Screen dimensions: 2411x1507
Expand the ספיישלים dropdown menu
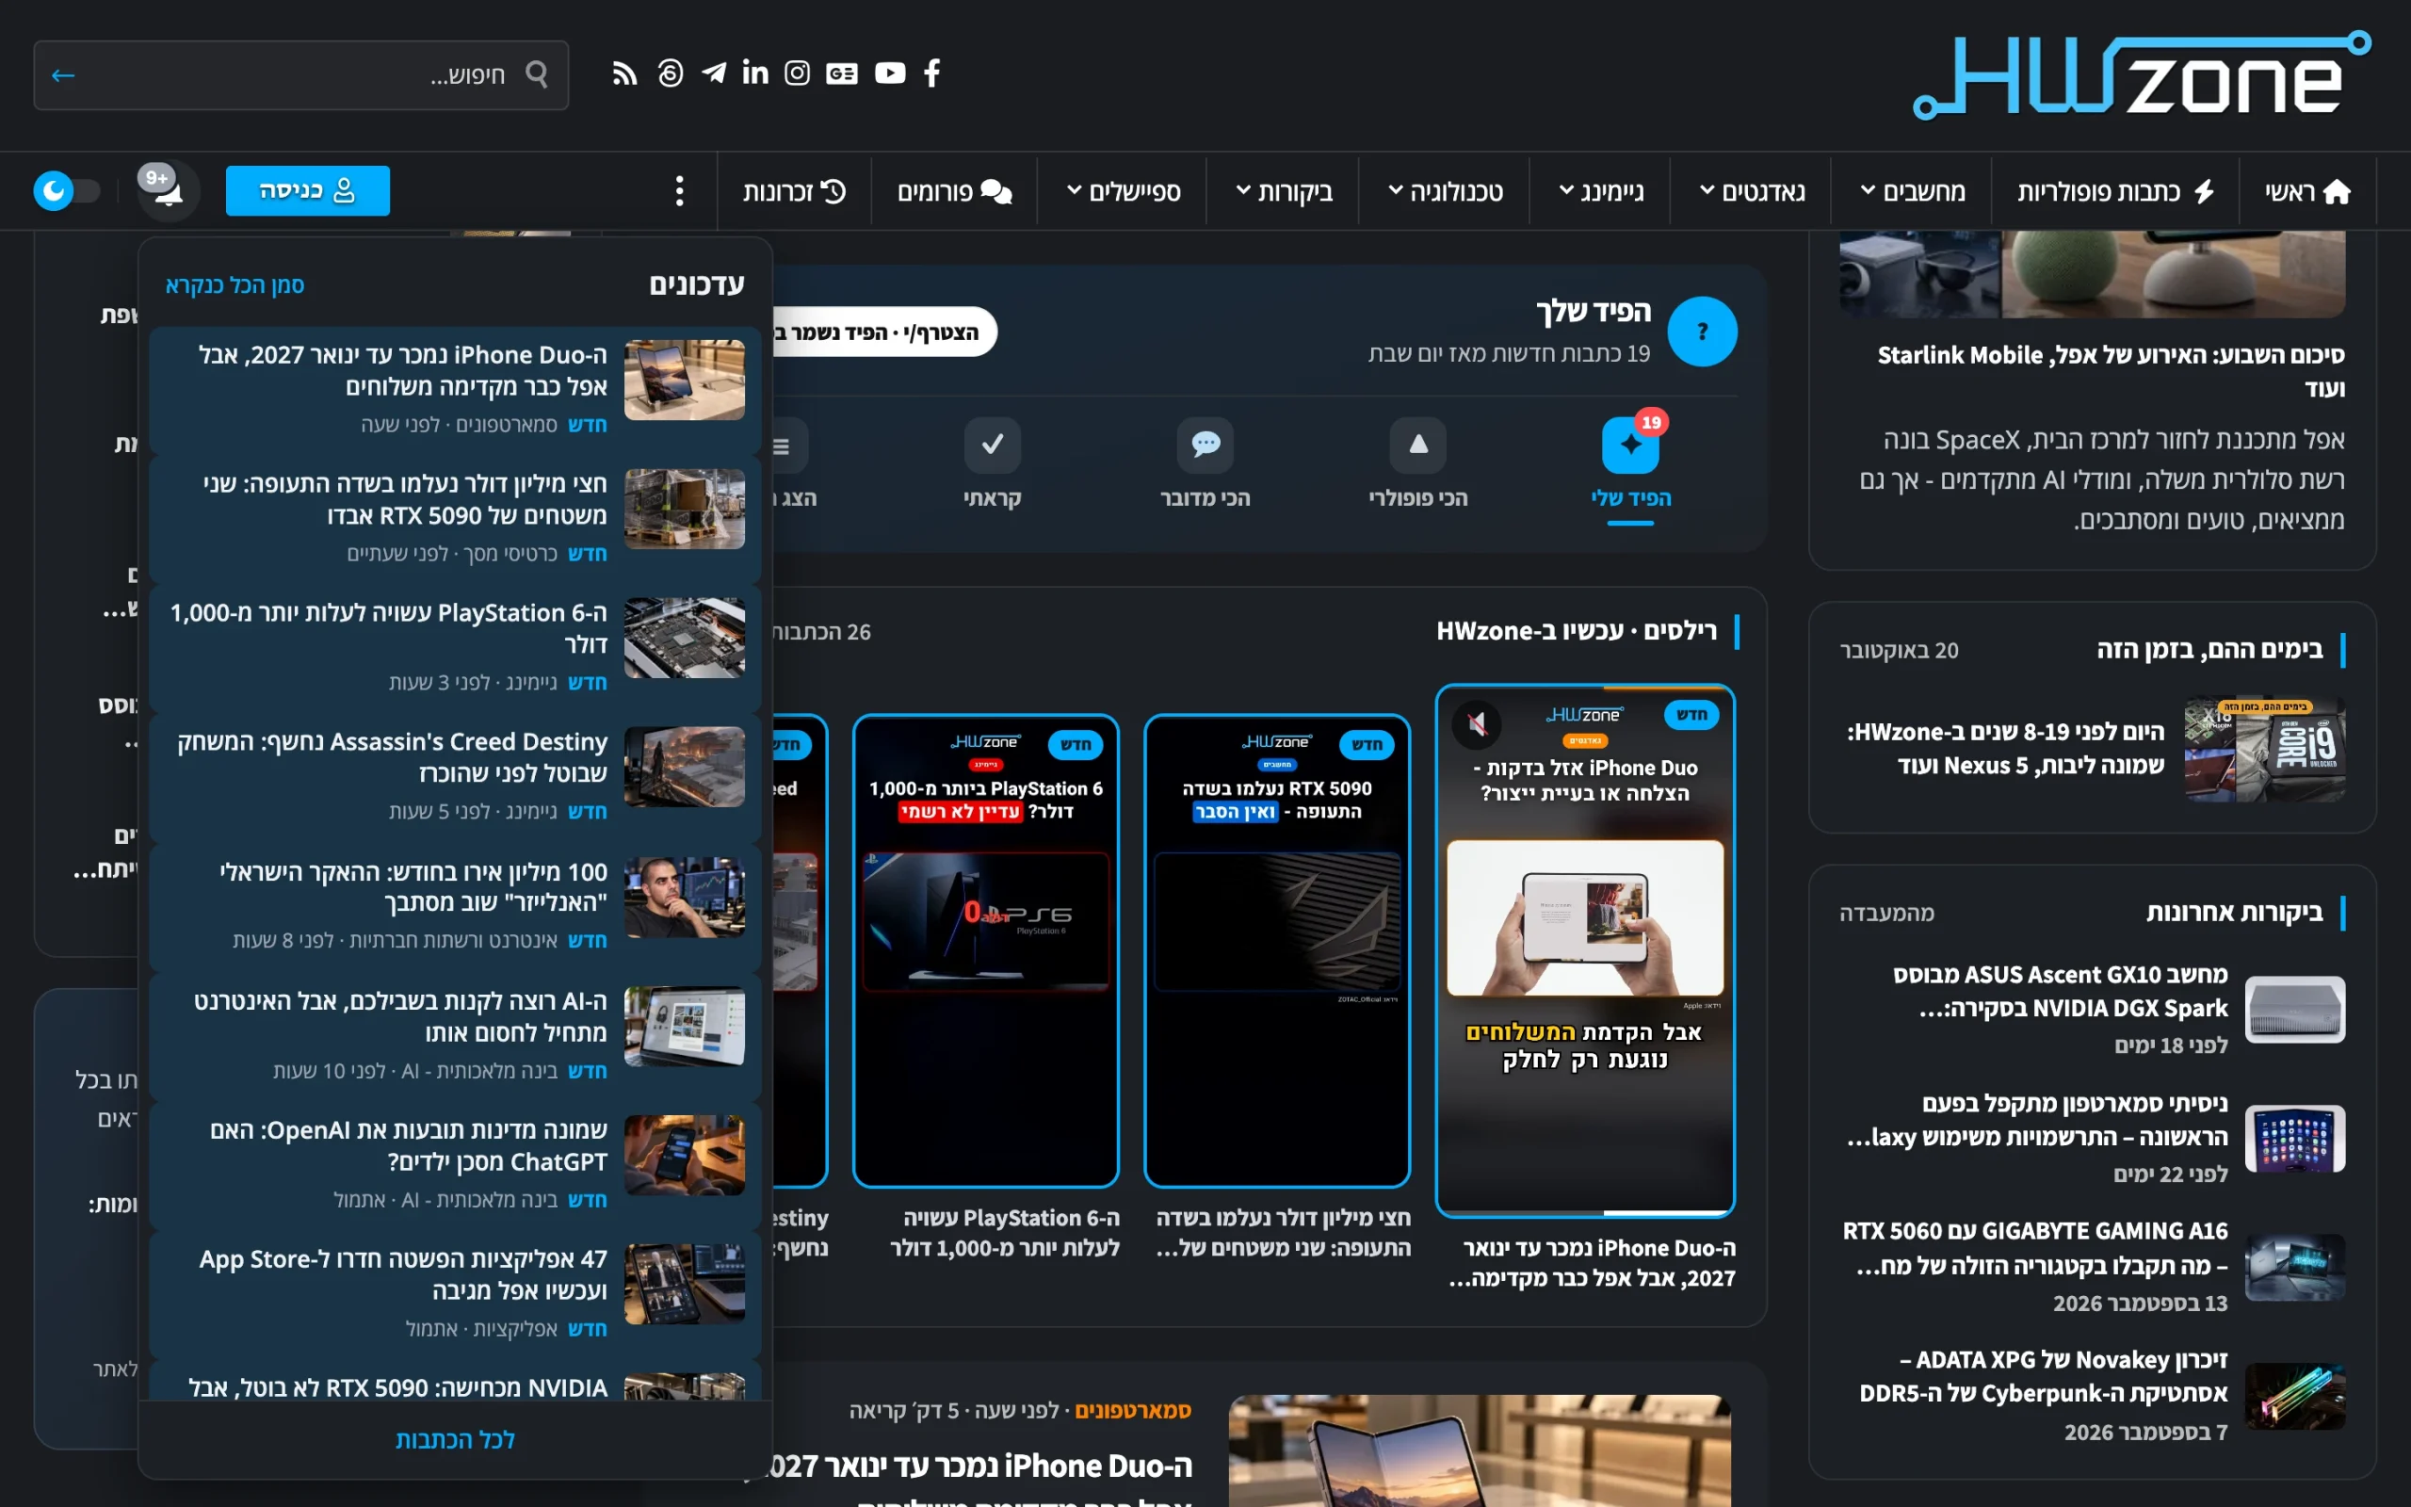pyautogui.click(x=1123, y=191)
